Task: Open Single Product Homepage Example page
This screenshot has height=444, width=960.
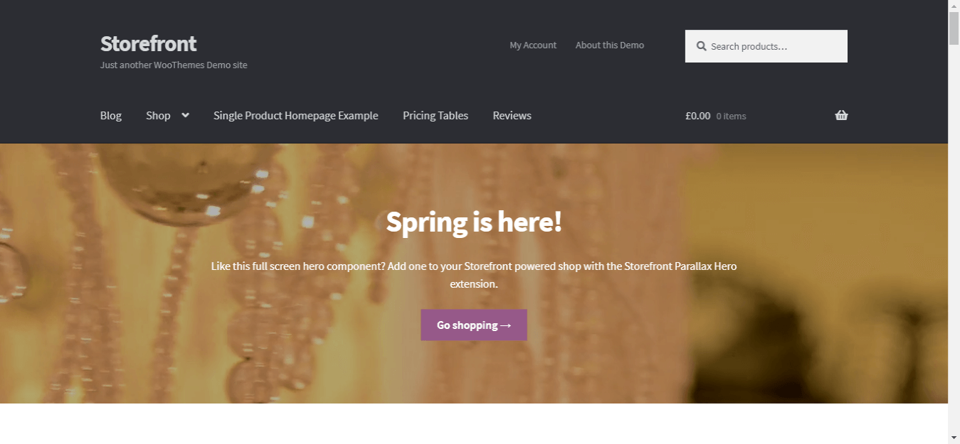Action: tap(296, 115)
